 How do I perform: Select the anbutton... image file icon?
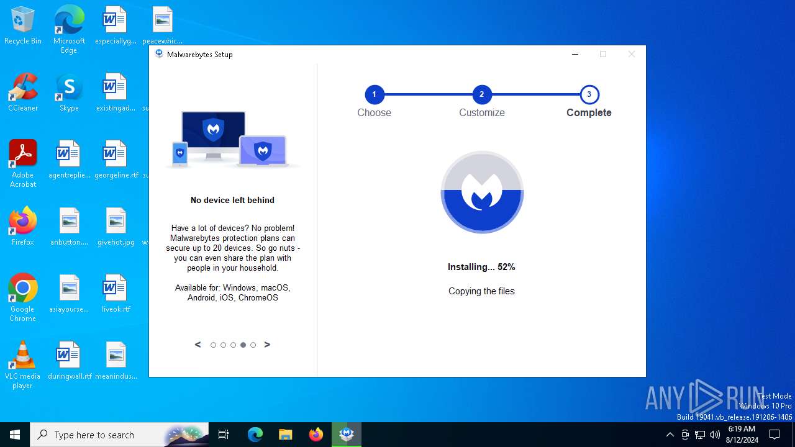69,227
